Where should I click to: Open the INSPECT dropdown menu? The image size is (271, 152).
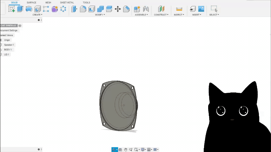click(x=179, y=15)
